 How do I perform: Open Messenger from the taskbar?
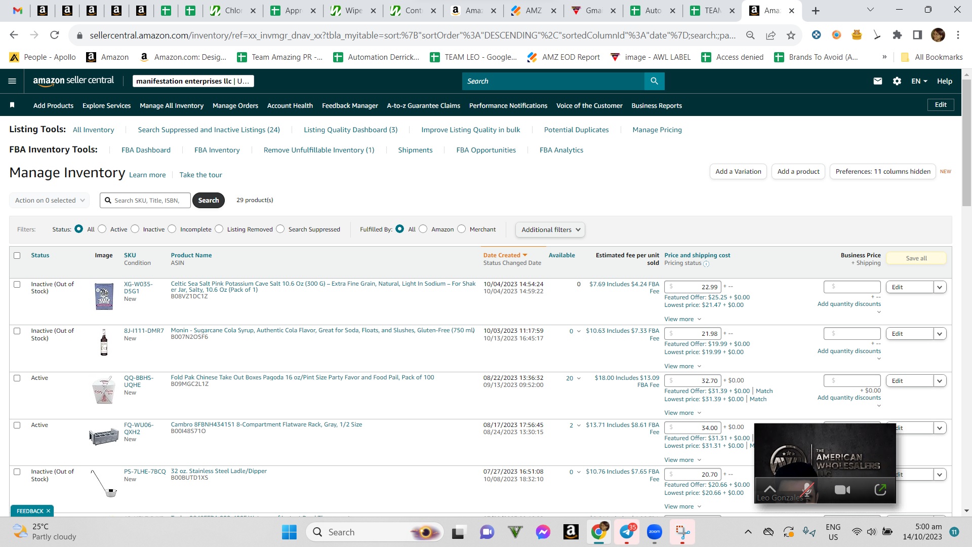tap(543, 532)
